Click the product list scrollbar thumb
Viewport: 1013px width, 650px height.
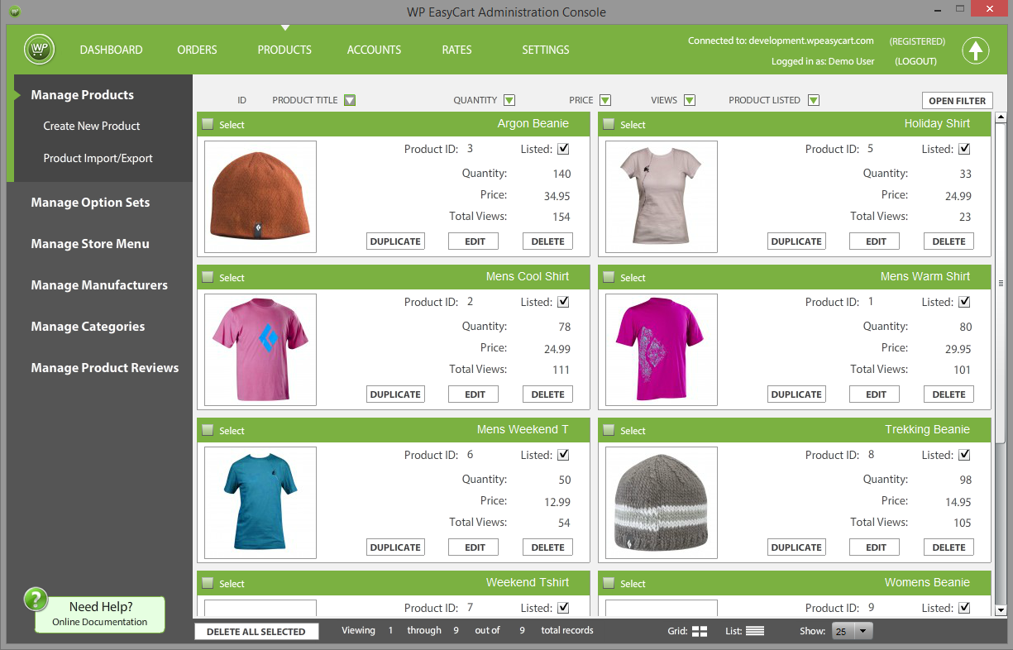pos(1001,283)
